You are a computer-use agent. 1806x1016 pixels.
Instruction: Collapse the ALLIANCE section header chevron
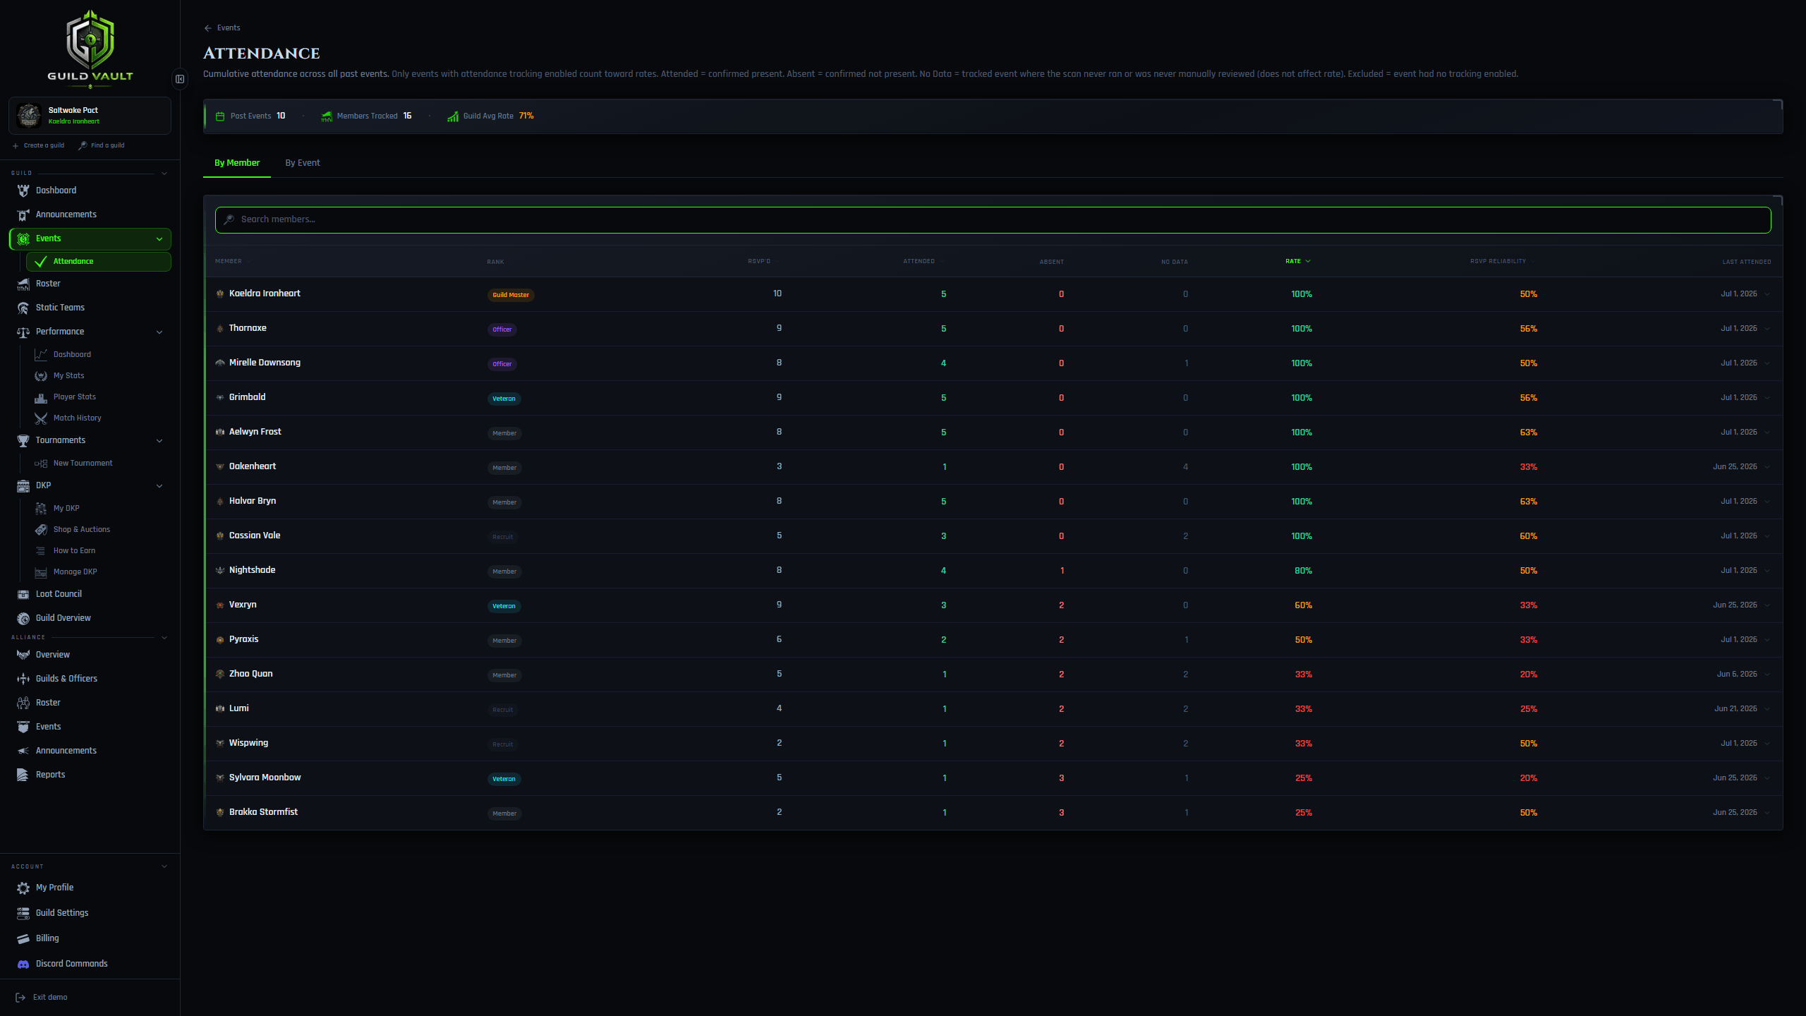[x=164, y=638]
